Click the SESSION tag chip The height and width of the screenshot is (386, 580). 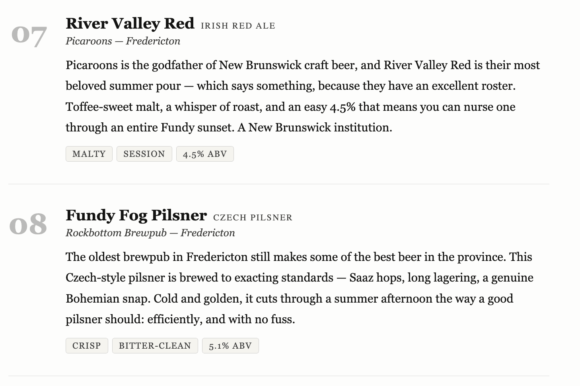coord(144,154)
